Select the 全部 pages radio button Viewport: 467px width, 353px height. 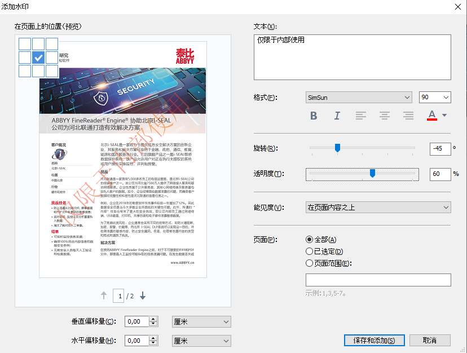pyautogui.click(x=310, y=240)
